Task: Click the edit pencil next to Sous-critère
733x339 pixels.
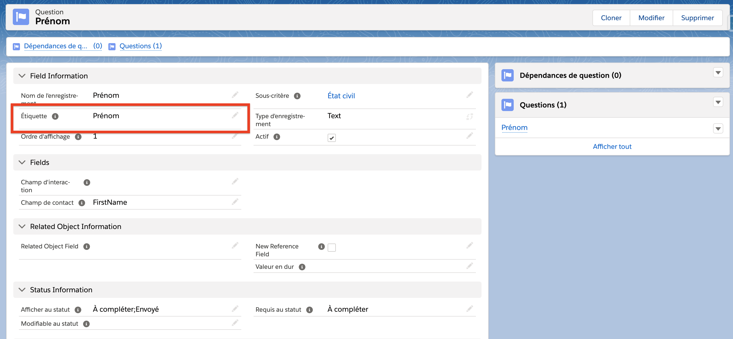Action: [469, 95]
